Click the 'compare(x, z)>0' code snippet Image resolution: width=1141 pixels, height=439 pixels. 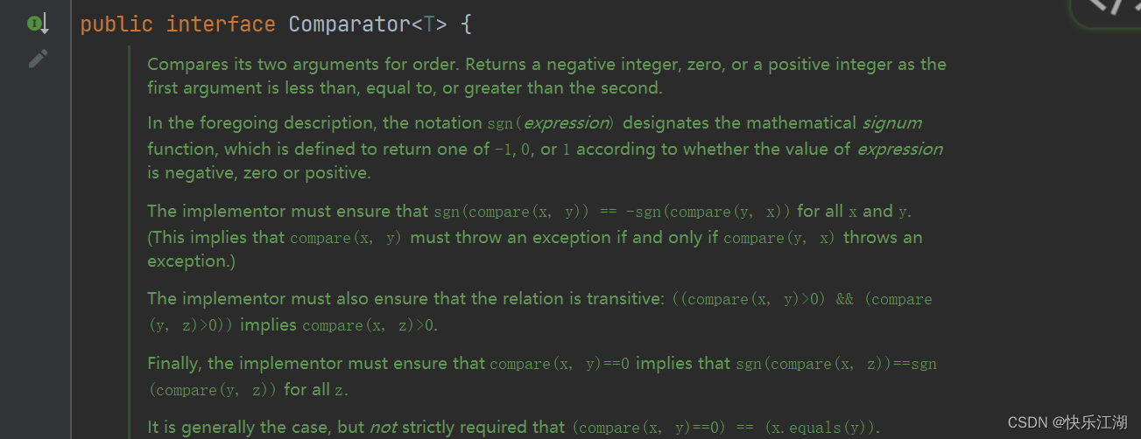click(370, 325)
